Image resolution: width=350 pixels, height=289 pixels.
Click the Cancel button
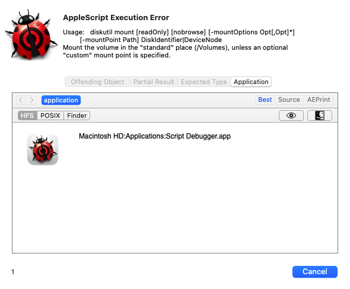(315, 272)
